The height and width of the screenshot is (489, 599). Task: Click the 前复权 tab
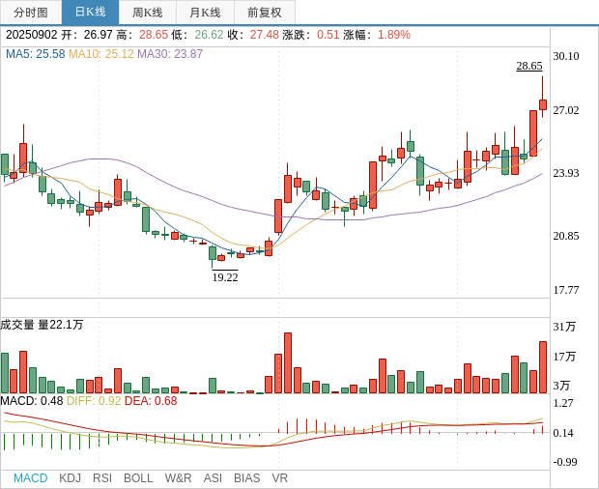[265, 13]
